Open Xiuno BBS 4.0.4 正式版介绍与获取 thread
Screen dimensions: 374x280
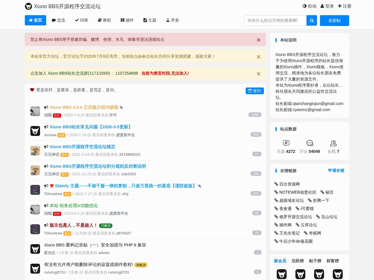(84, 107)
